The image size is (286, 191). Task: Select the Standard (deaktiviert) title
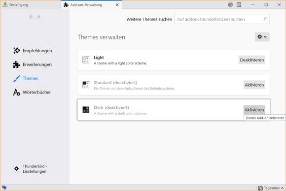point(115,83)
